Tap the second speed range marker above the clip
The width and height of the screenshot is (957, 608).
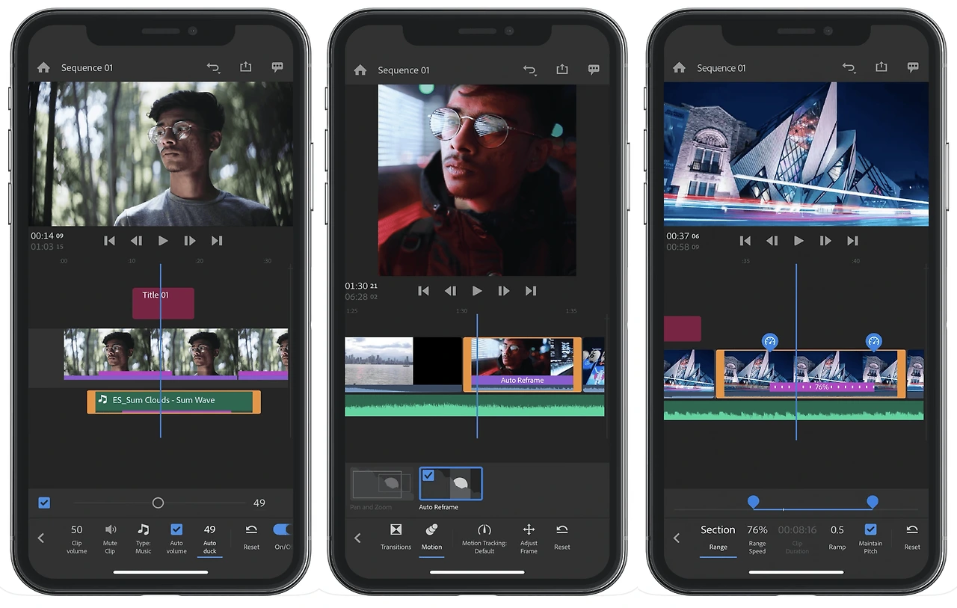click(x=874, y=342)
